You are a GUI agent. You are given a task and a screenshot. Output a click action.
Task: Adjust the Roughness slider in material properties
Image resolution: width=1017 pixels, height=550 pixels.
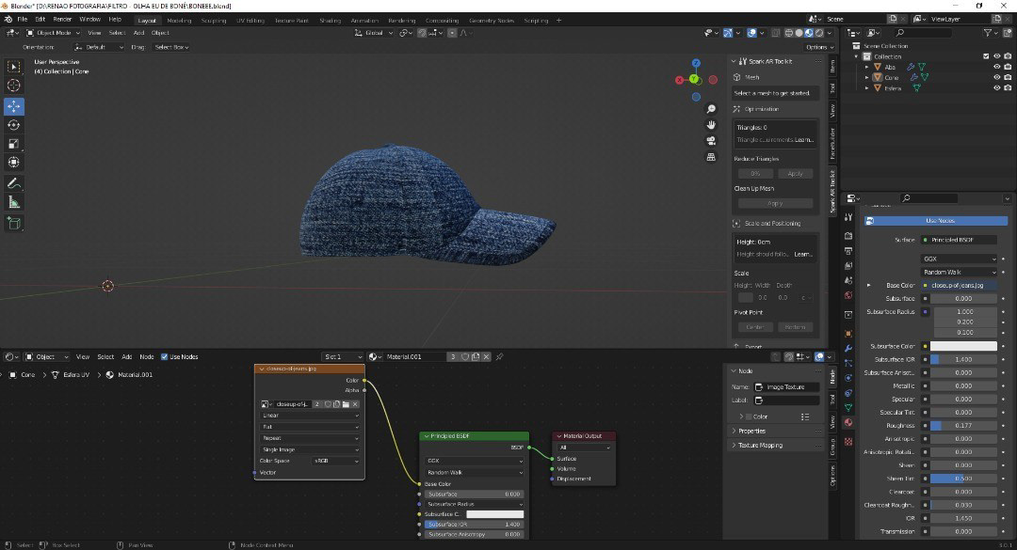[x=963, y=426]
